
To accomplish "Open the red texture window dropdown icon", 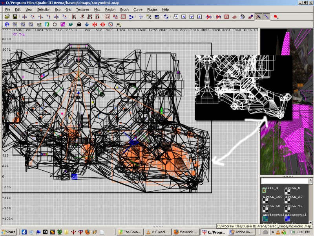I will tap(276, 17).
